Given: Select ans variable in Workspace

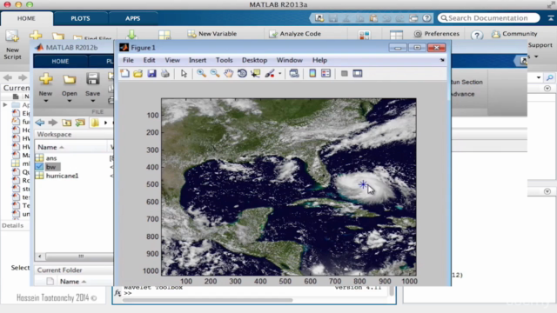Looking at the screenshot, I should tap(51, 158).
